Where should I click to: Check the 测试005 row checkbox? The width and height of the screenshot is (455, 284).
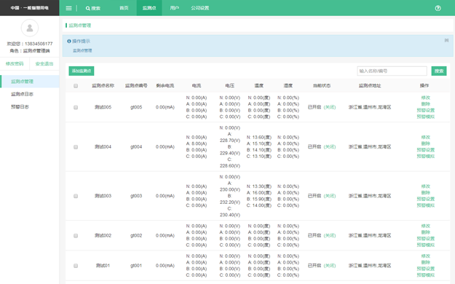[76, 108]
